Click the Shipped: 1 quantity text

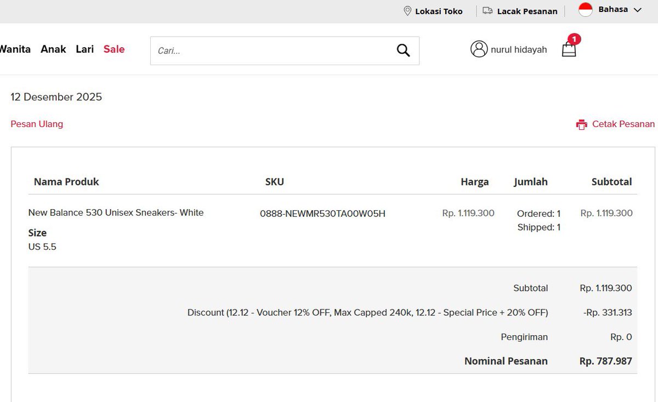coord(538,227)
